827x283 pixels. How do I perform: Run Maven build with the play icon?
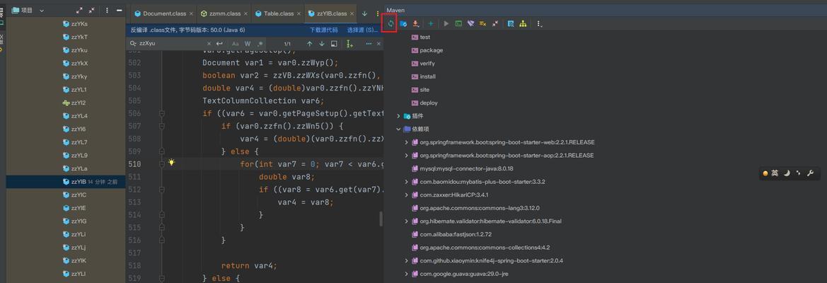[x=446, y=24]
